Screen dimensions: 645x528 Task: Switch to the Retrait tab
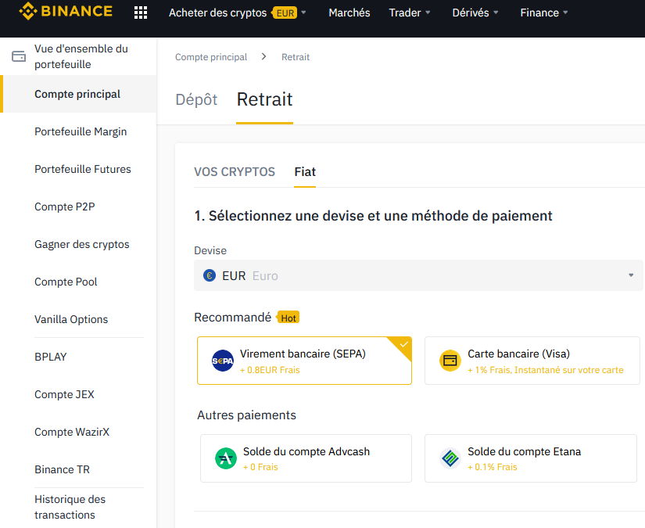coord(264,99)
